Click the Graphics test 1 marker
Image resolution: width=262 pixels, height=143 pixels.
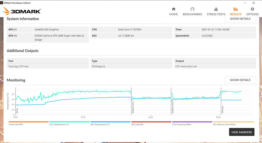click(133, 107)
